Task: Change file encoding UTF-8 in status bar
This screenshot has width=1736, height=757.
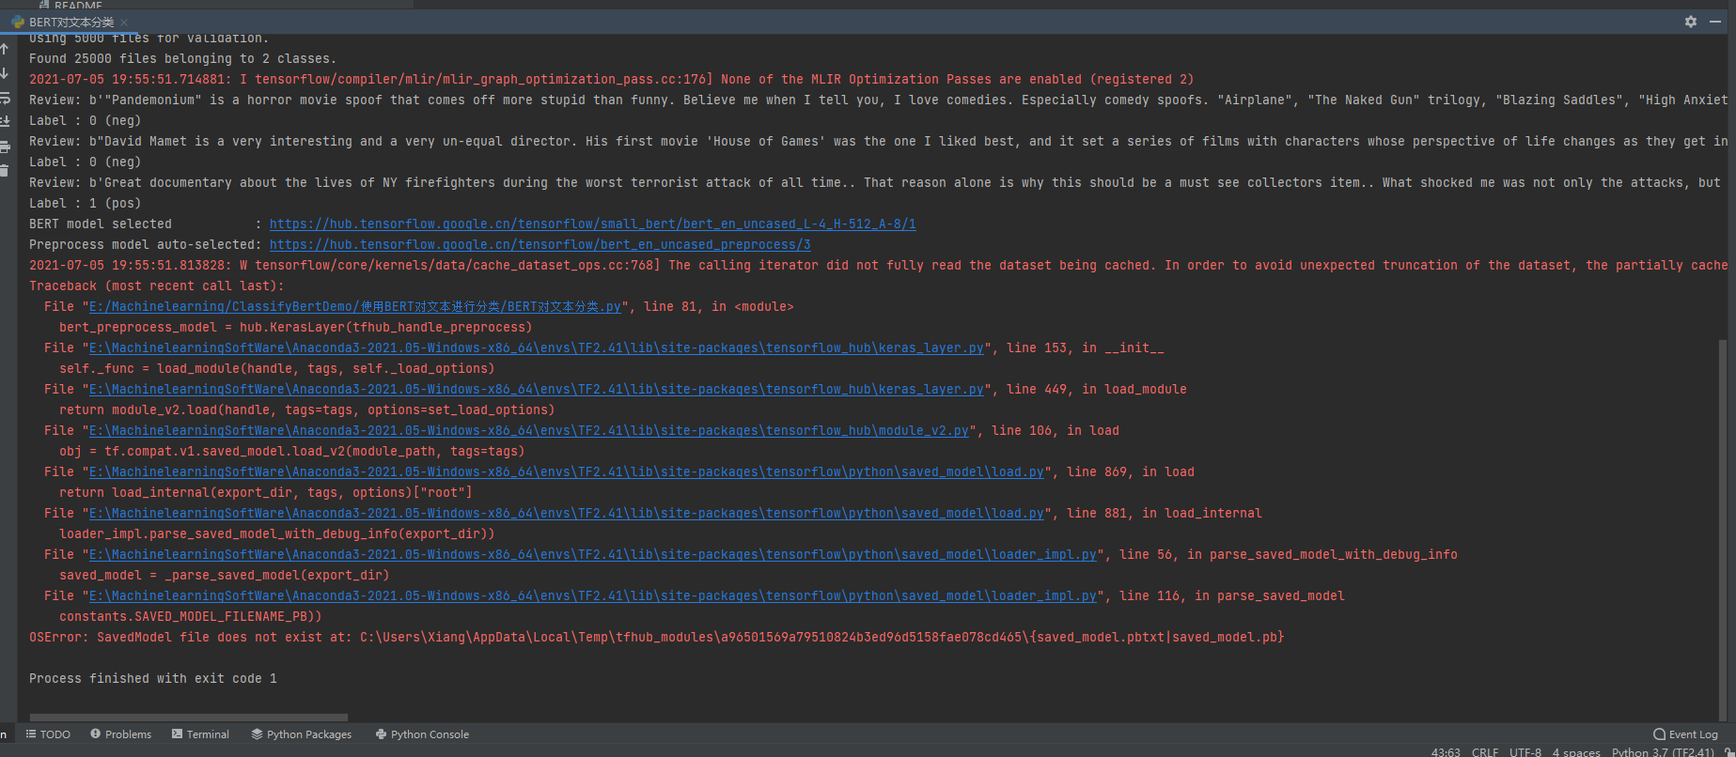Action: click(x=1525, y=751)
